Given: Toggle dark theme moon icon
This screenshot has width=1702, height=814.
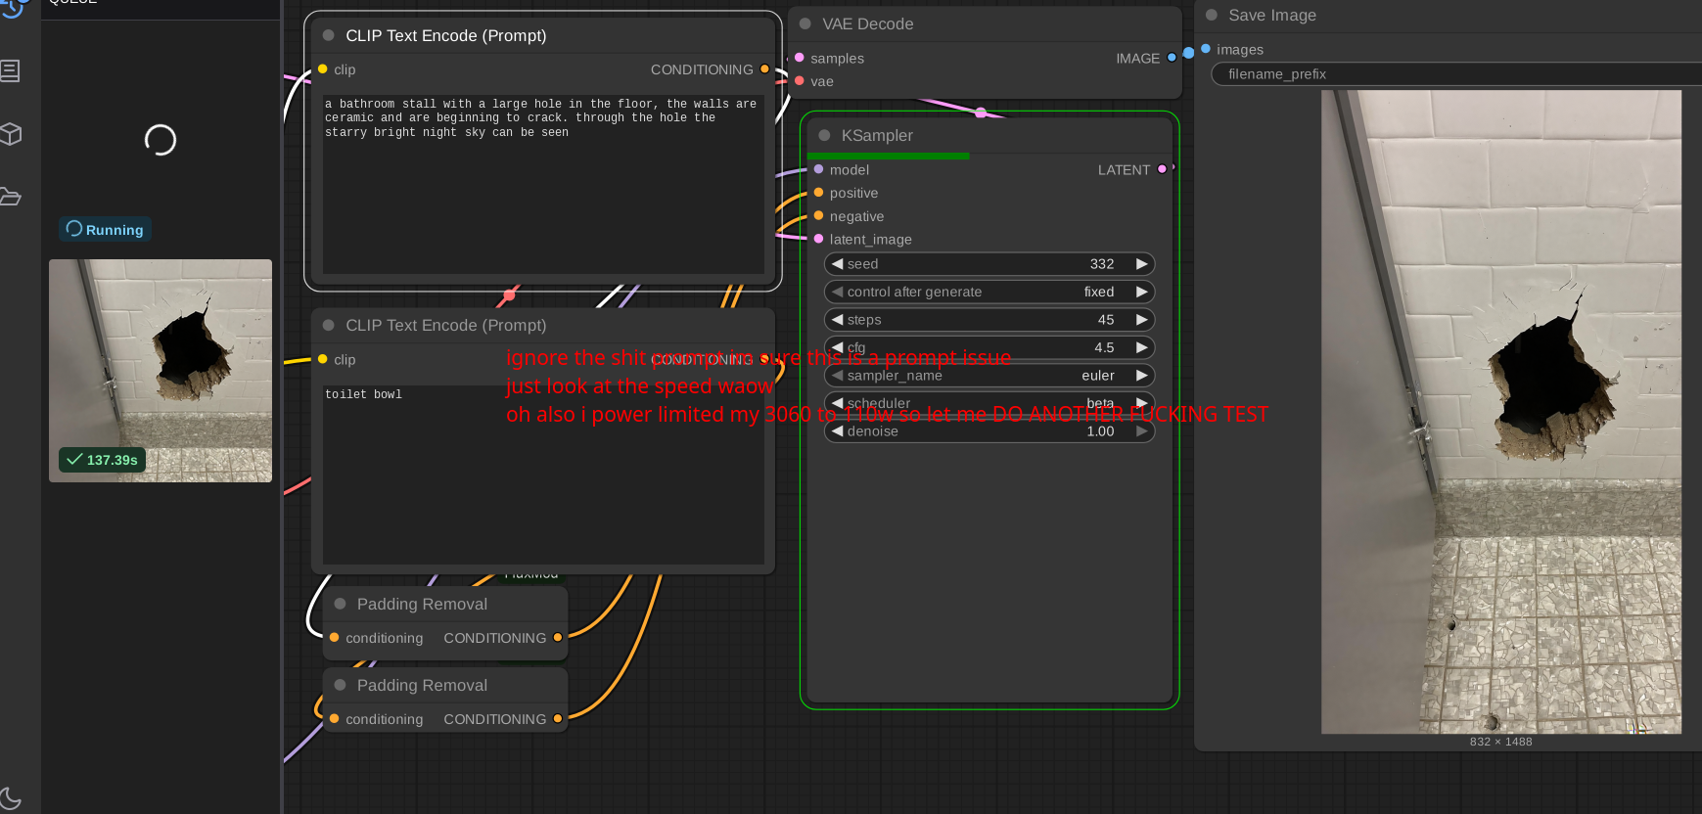Looking at the screenshot, I should pyautogui.click(x=11, y=797).
